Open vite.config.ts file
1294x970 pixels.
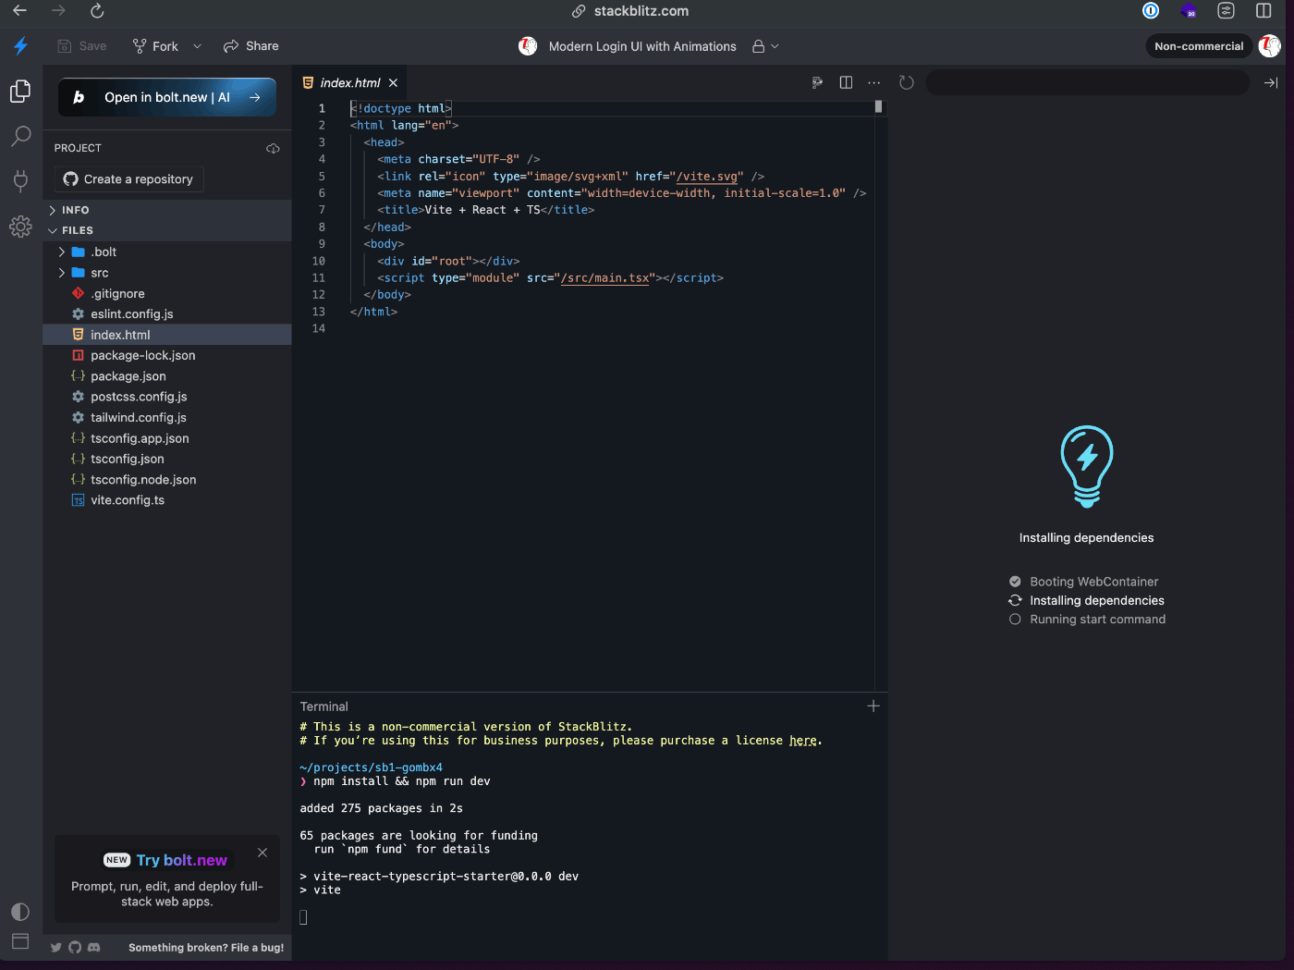[166, 500]
